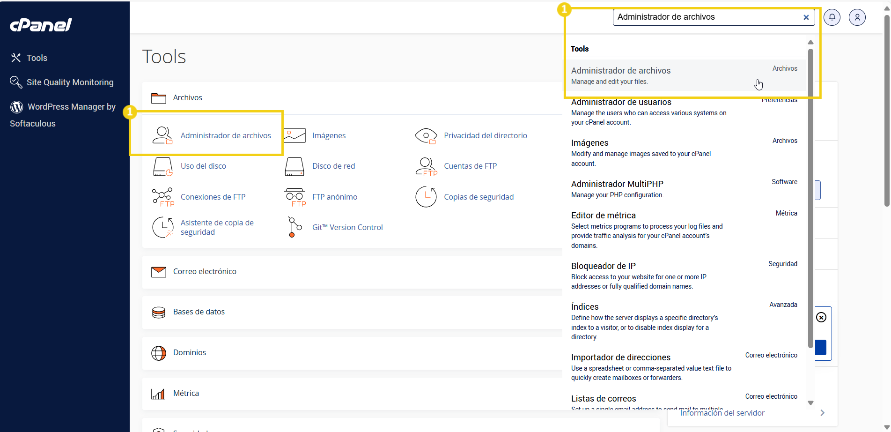Click the FTP anónimo icon
Image resolution: width=891 pixels, height=432 pixels.
pyautogui.click(x=295, y=197)
